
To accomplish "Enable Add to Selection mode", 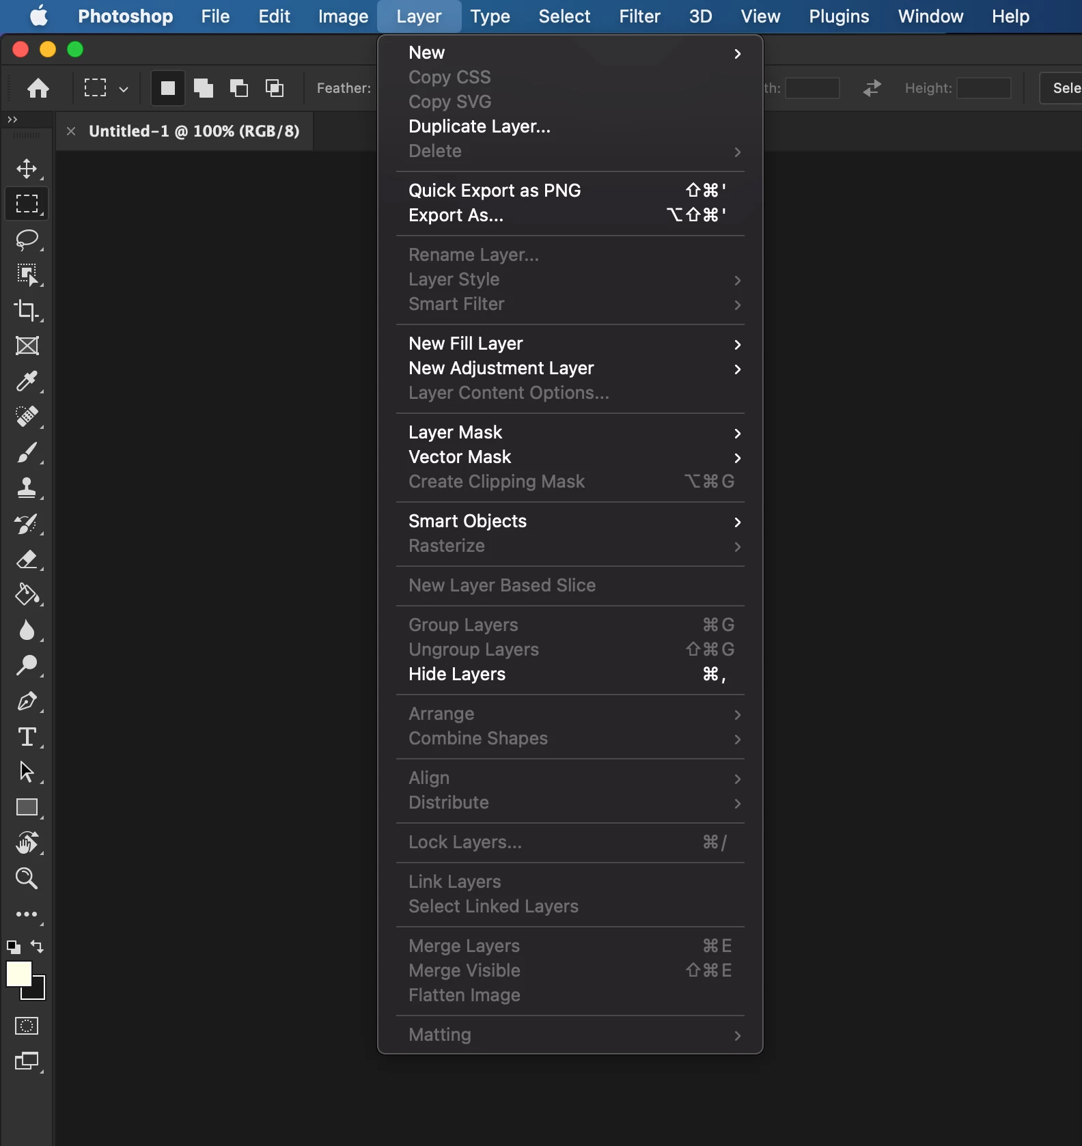I will coord(204,88).
